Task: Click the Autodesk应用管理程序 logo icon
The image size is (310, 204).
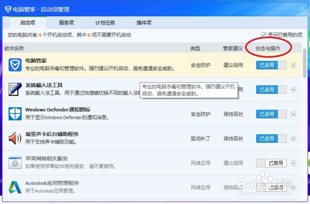Action: pyautogui.click(x=15, y=187)
